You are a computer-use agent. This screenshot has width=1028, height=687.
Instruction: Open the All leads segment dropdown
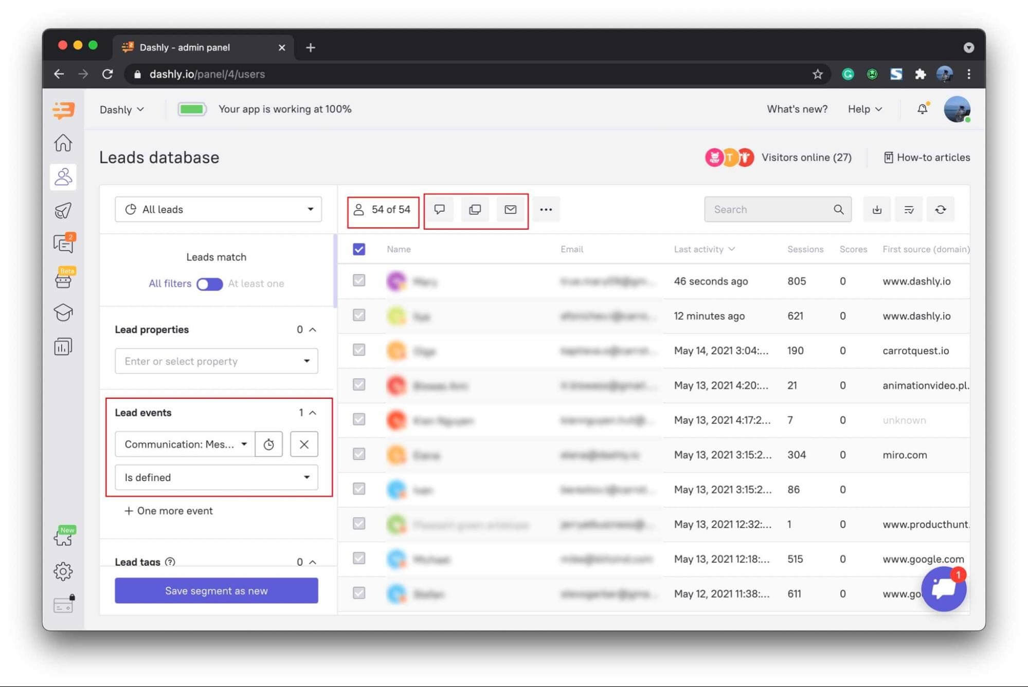tap(218, 209)
